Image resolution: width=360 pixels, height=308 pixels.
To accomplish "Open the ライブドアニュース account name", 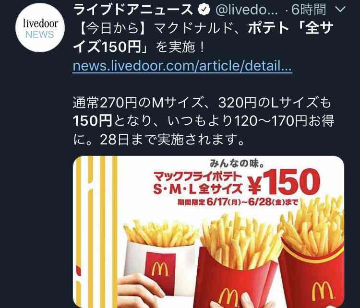I will 133,10.
